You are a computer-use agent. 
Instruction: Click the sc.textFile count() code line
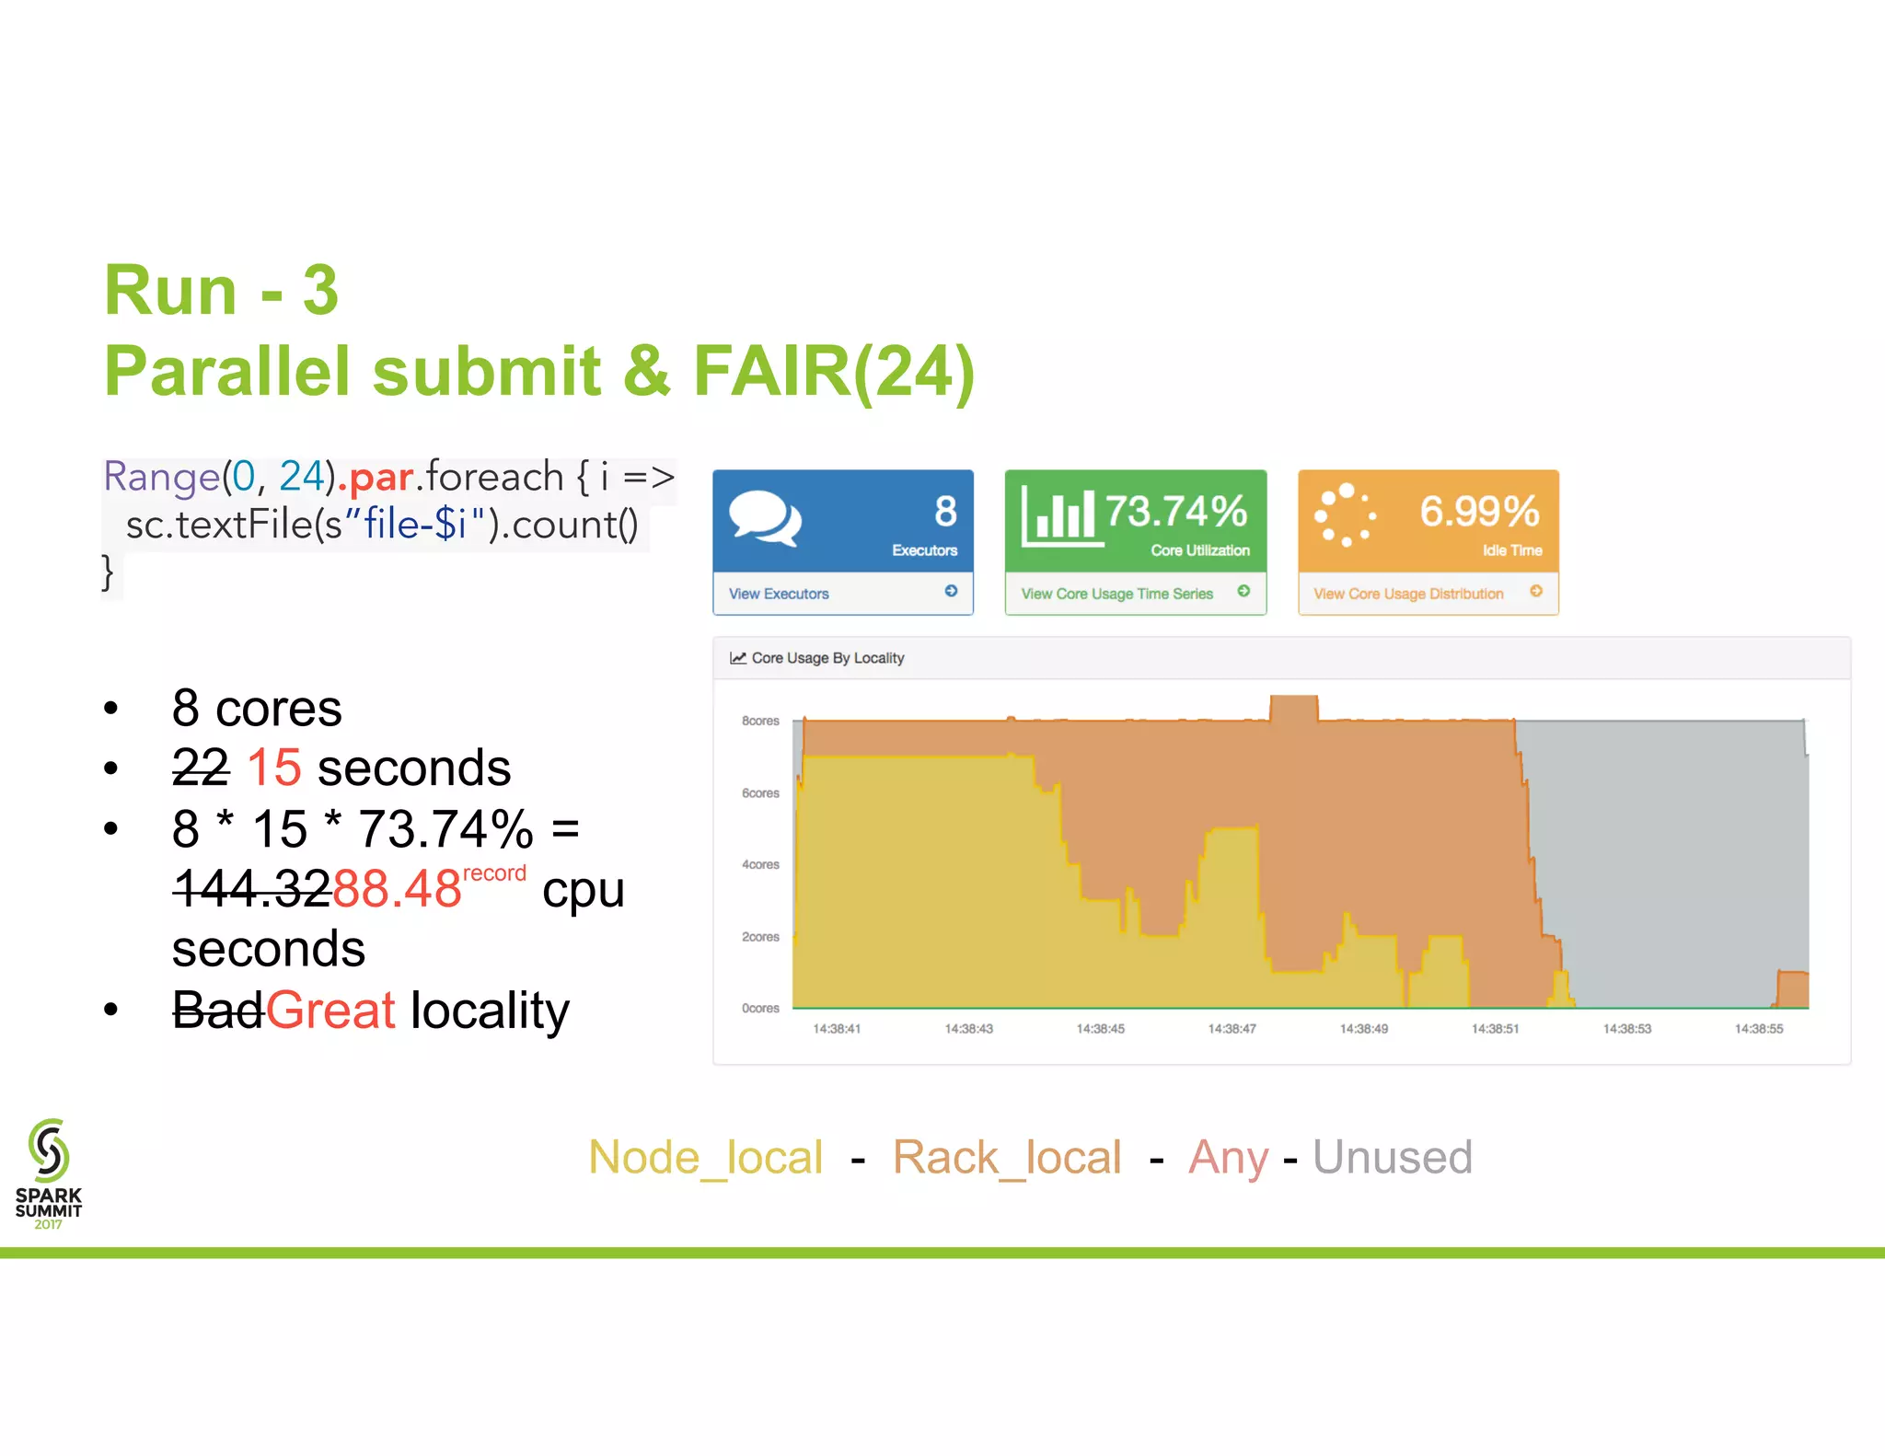tap(382, 525)
